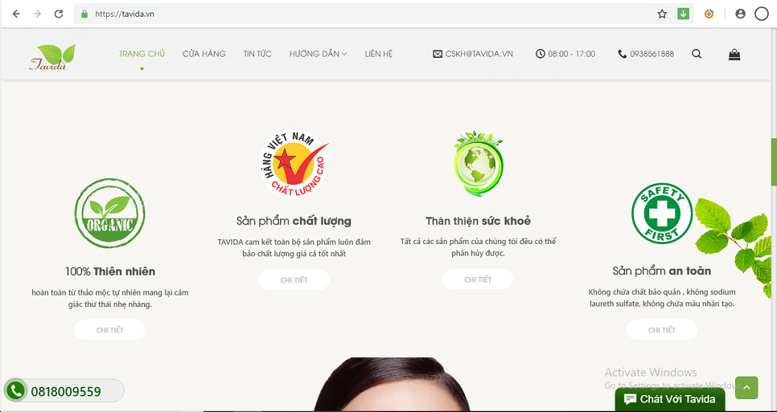The height and width of the screenshot is (412, 777).
Task: Open the Cửa Hàng menu item
Action: 203,54
